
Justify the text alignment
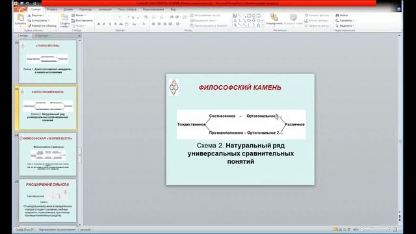[x=170, y=24]
